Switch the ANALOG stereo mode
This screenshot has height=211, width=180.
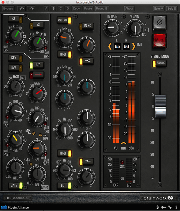pyautogui.click(x=159, y=63)
